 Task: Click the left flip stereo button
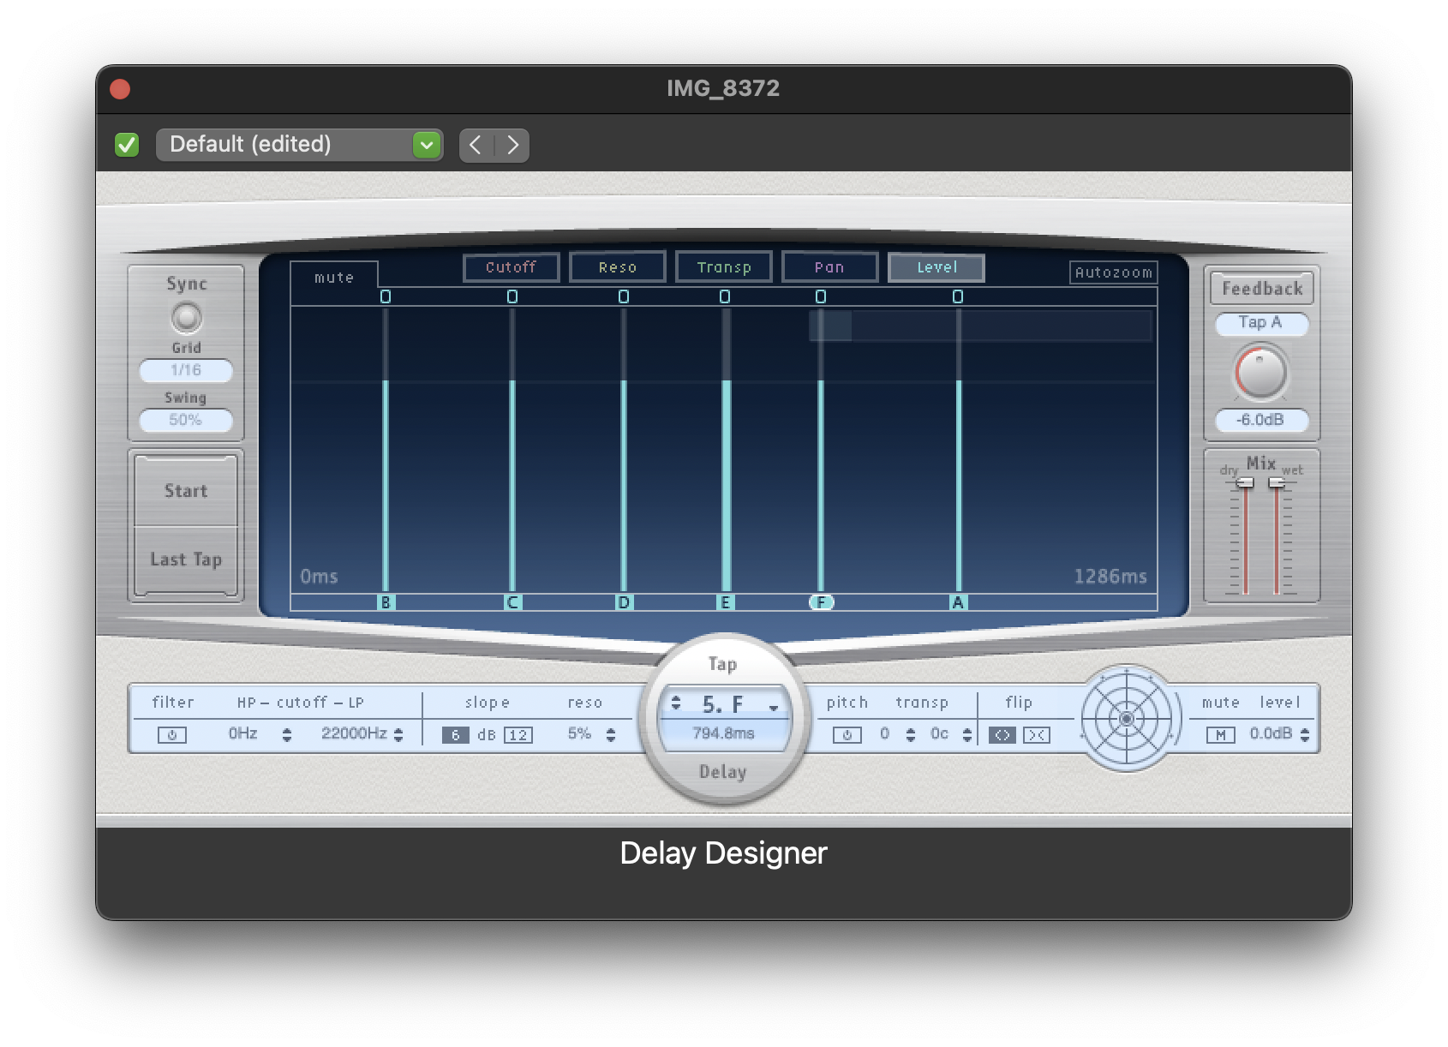[x=1002, y=735]
